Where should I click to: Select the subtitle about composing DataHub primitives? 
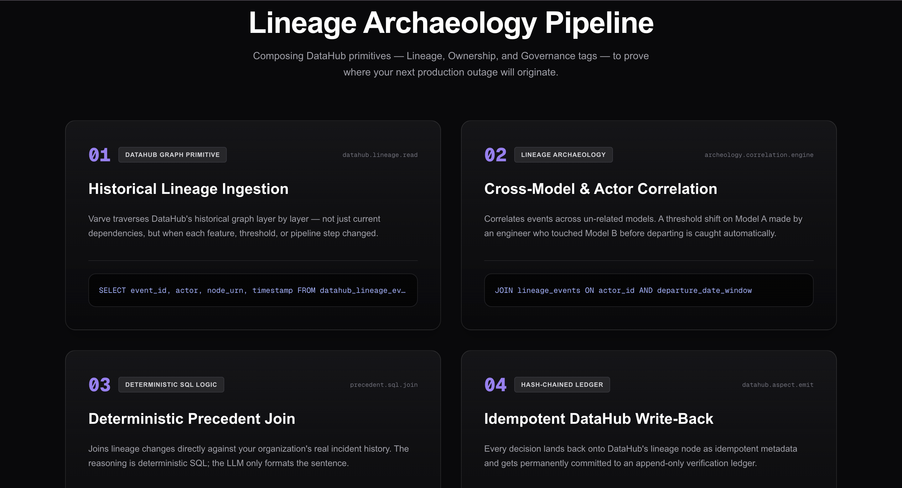click(451, 64)
